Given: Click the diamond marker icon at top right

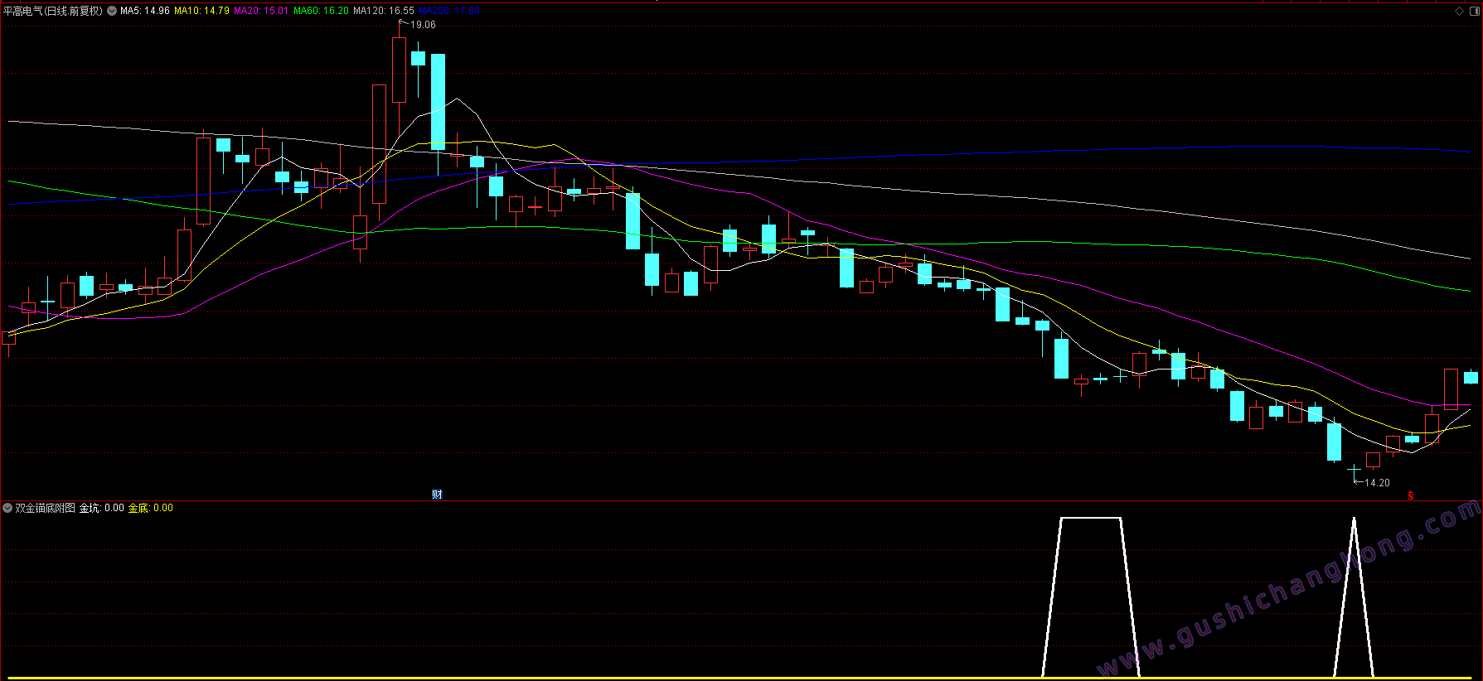Looking at the screenshot, I should (x=1460, y=11).
